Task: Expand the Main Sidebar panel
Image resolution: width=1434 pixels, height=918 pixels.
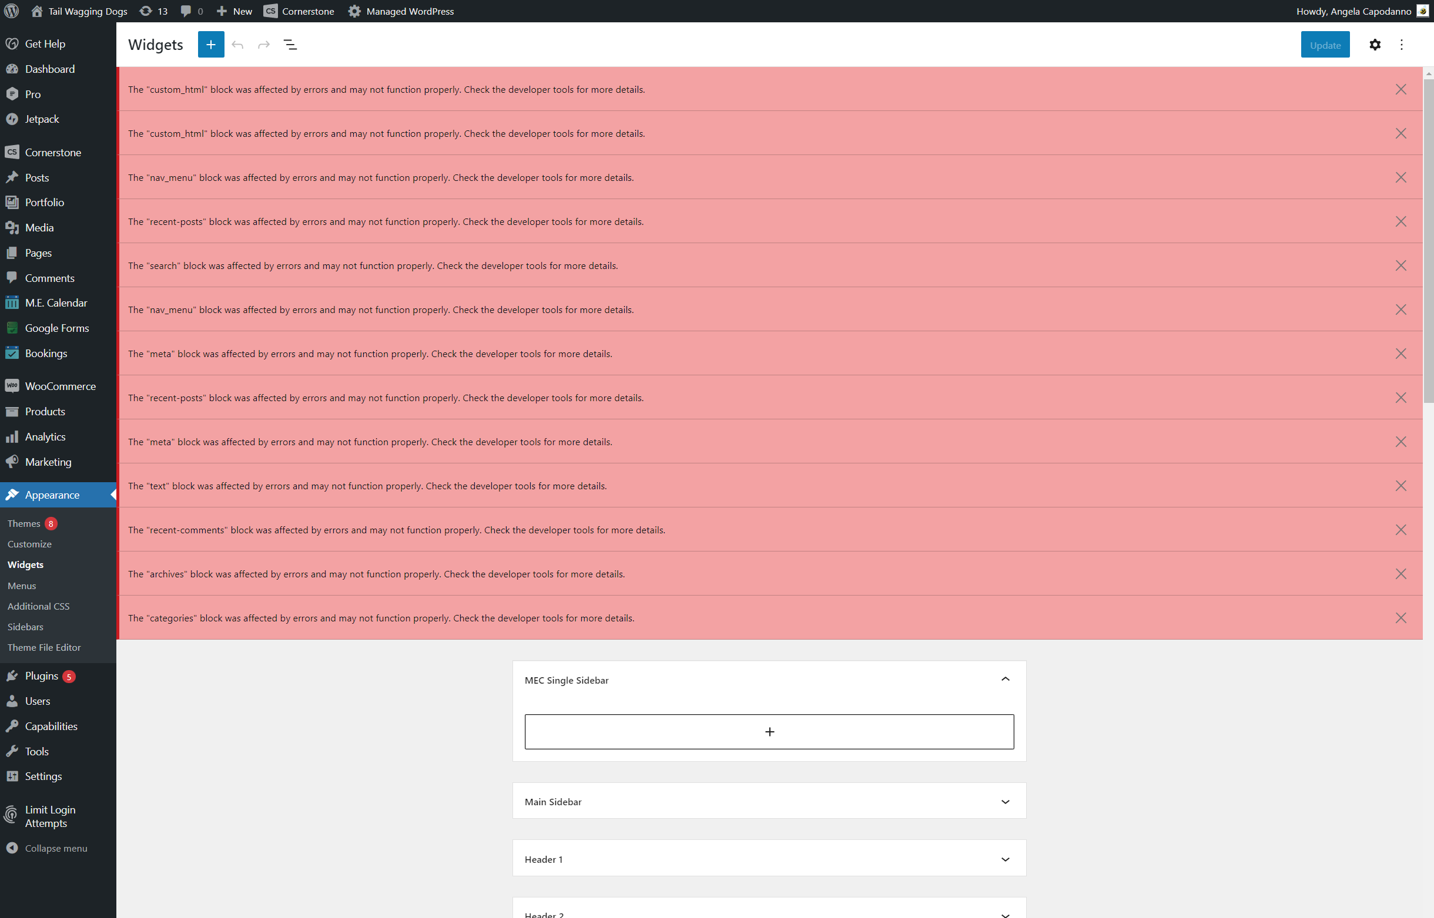Action: tap(1005, 801)
